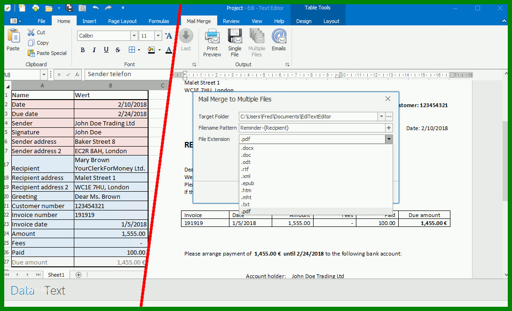The image size is (512, 311).
Task: Open Print Preview for mail merge
Action: click(212, 43)
